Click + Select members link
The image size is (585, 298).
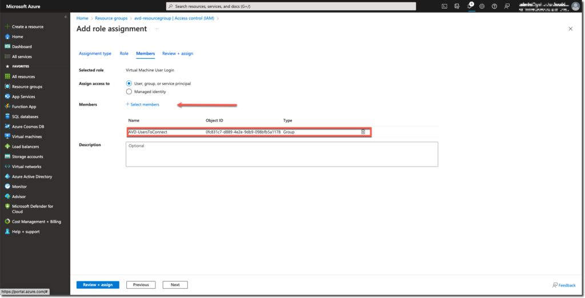click(142, 104)
